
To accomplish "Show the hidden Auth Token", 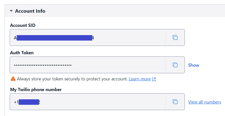I will [193, 65].
